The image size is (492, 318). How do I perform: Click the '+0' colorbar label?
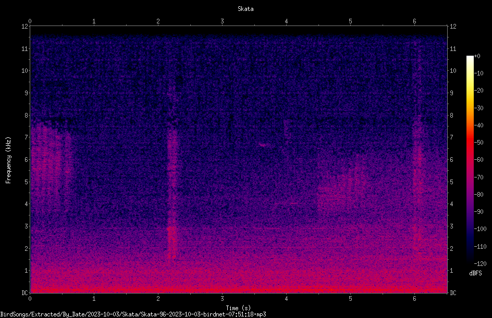click(477, 56)
